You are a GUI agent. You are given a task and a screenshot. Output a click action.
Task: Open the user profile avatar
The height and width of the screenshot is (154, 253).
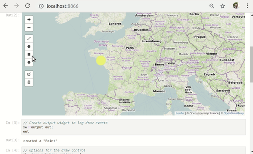(236, 6)
